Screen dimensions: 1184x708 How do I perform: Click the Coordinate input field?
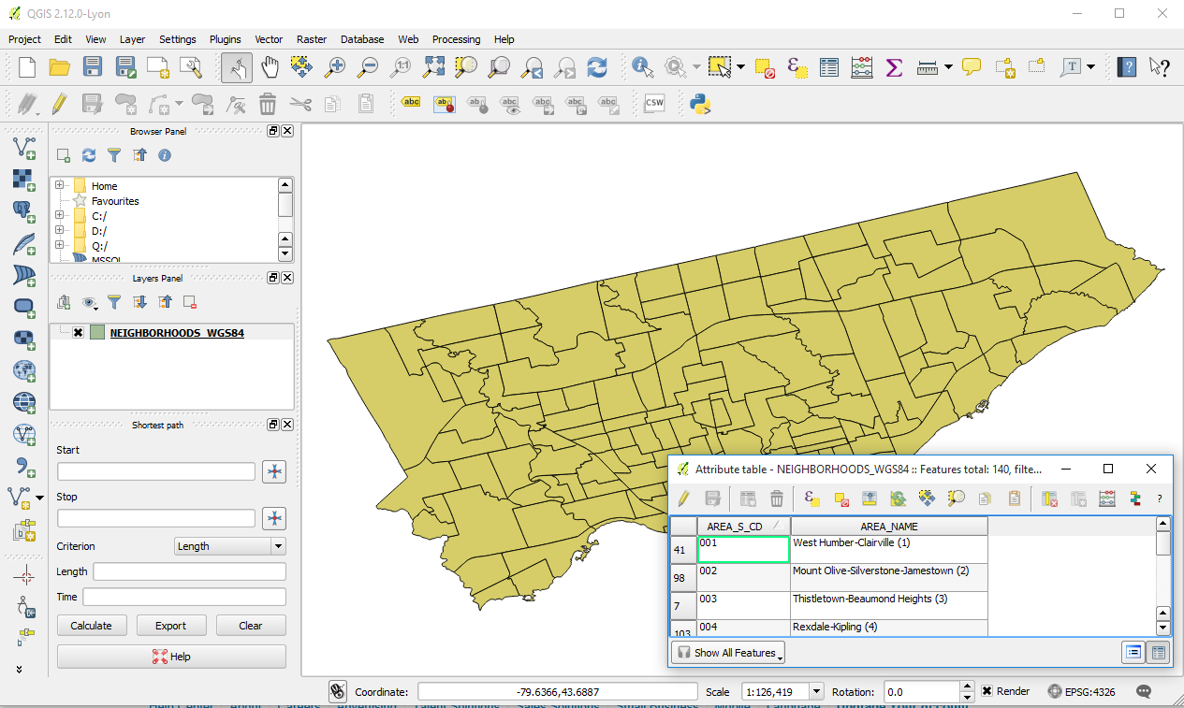[557, 692]
